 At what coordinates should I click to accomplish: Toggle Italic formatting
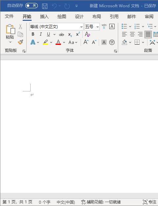[41, 34]
